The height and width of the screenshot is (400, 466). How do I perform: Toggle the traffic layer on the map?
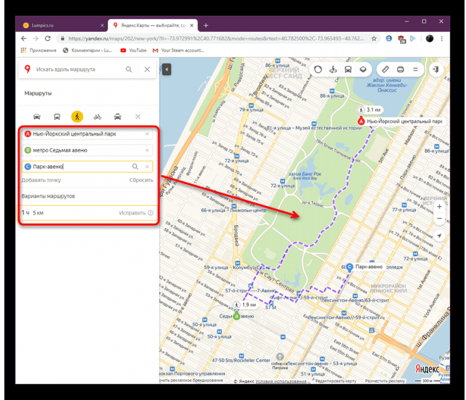[318, 69]
